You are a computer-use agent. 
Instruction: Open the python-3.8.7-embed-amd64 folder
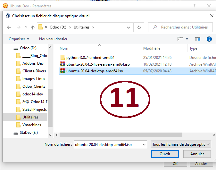90,58
